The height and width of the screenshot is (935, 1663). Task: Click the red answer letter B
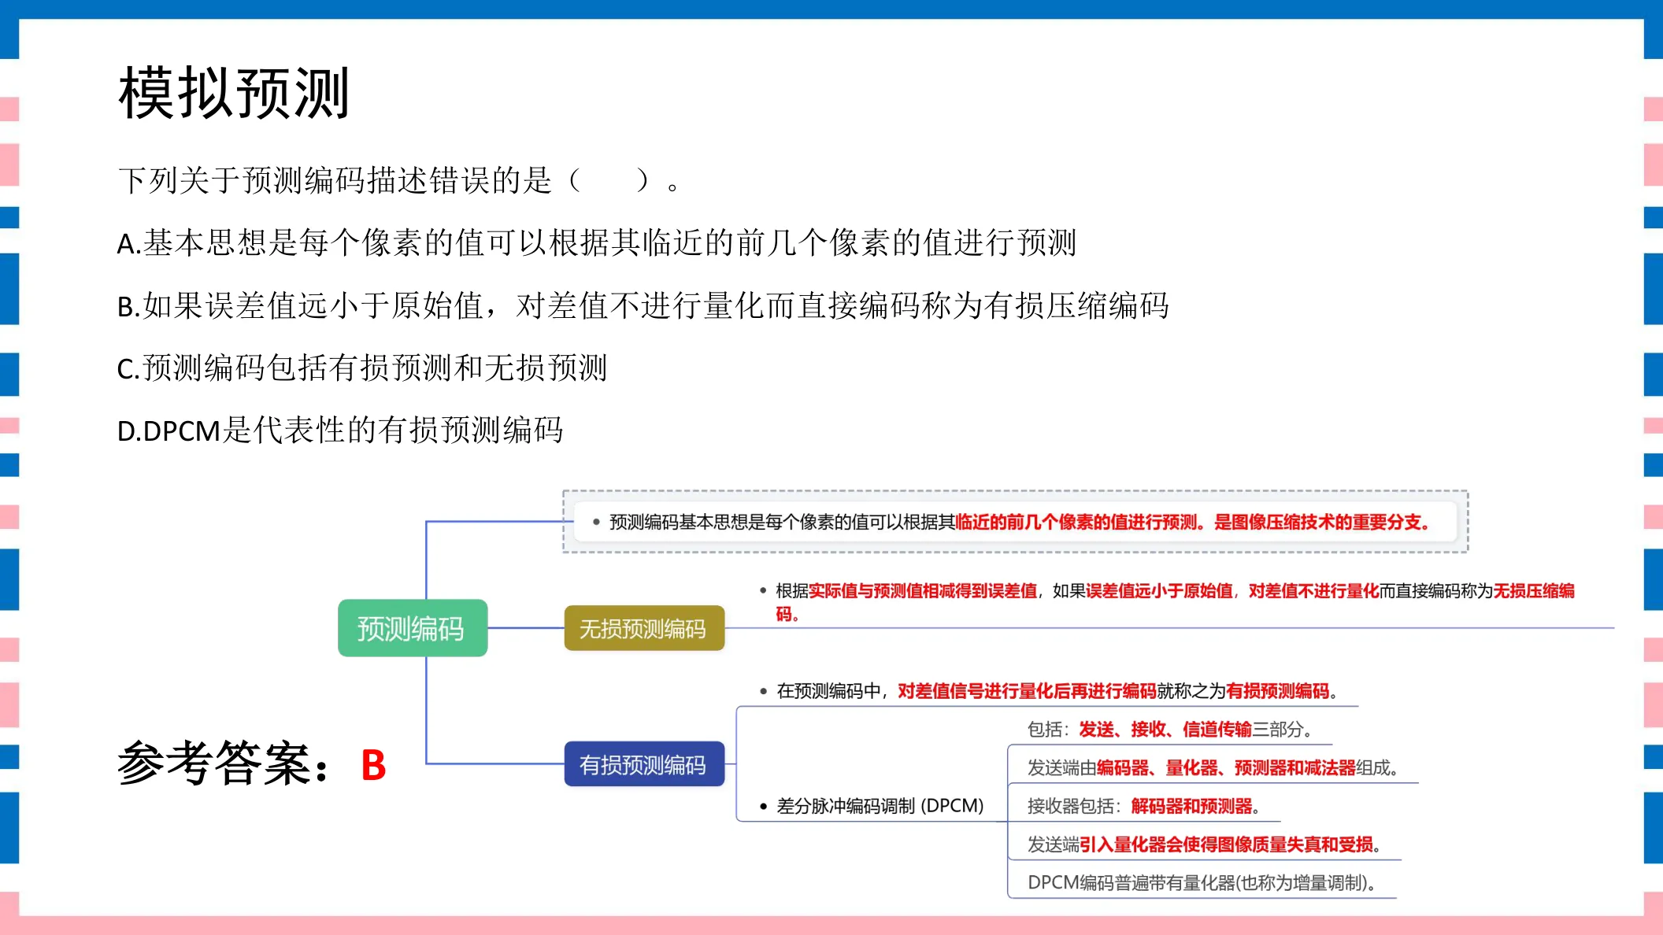pos(373,765)
